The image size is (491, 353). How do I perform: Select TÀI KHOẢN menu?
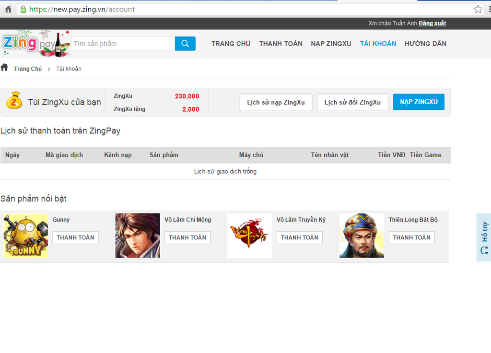coord(378,44)
